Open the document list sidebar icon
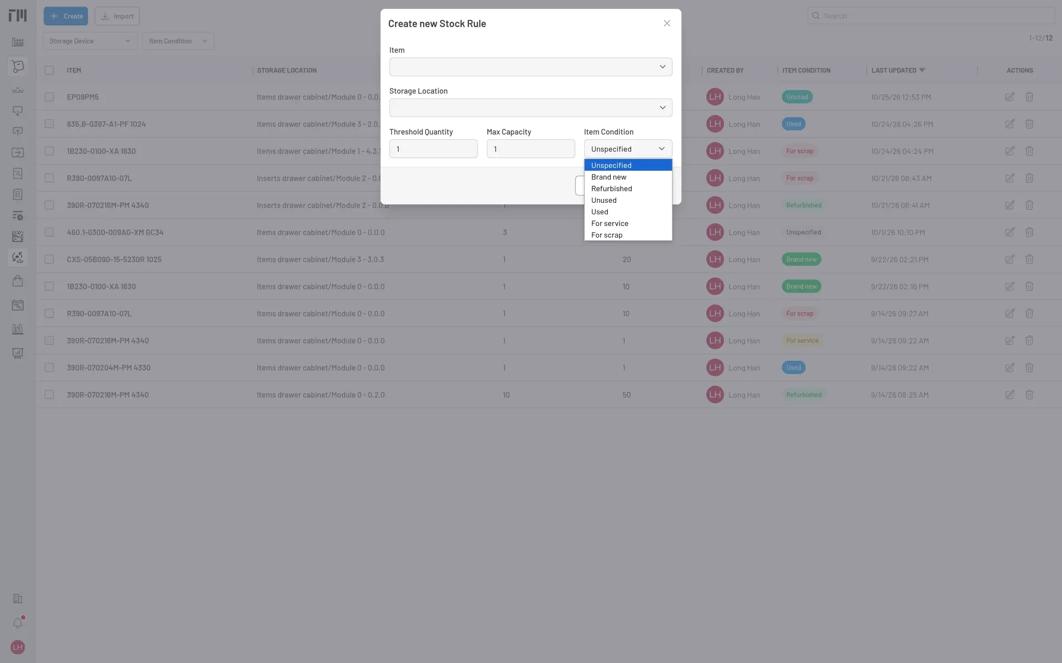 pyautogui.click(x=18, y=194)
